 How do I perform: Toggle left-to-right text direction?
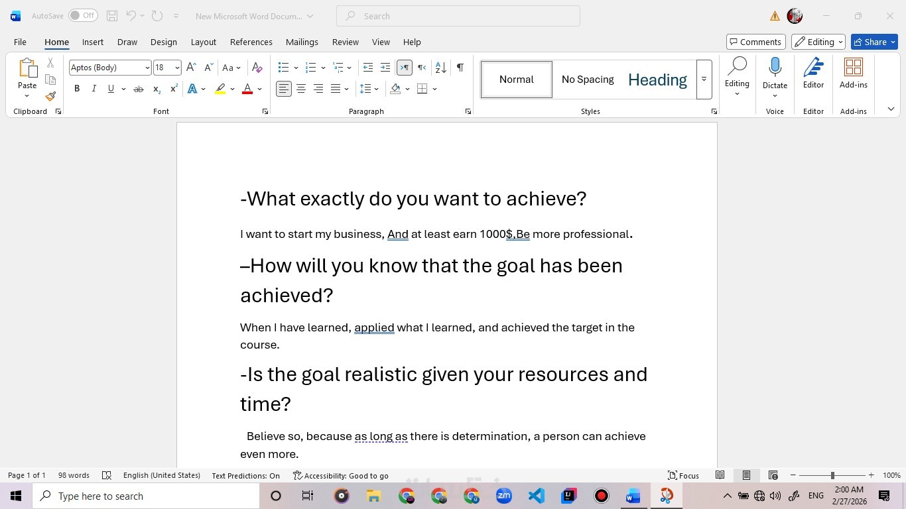(404, 68)
